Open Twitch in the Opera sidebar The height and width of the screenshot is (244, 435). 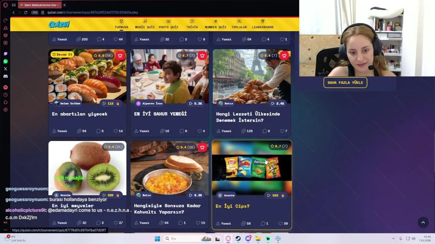click(x=5, y=54)
